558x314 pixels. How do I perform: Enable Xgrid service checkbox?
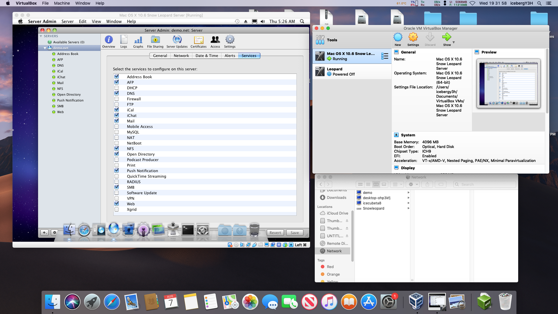(x=117, y=209)
